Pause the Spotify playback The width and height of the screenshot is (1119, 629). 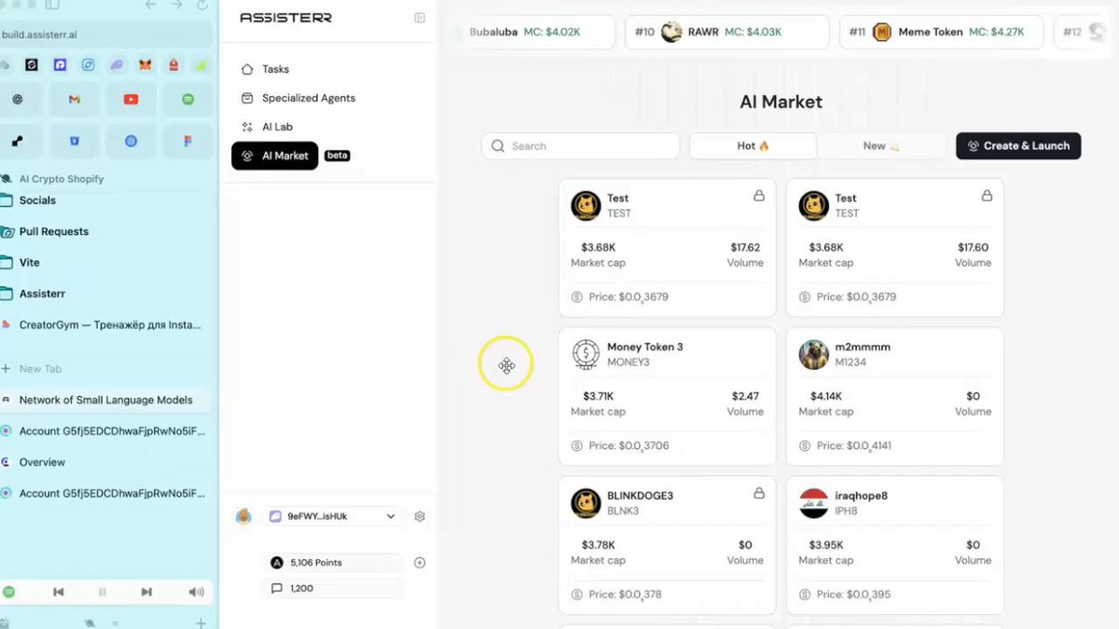point(103,592)
